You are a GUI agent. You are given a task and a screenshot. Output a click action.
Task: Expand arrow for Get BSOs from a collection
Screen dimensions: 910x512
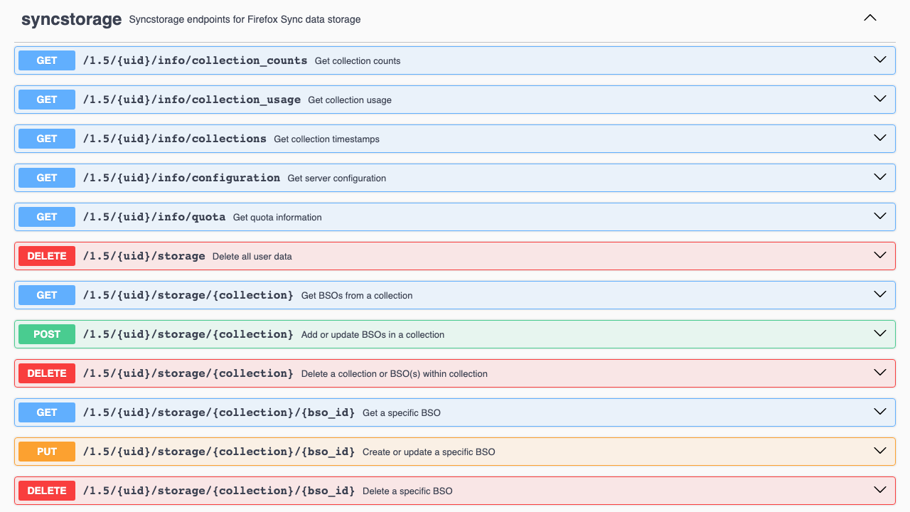880,294
